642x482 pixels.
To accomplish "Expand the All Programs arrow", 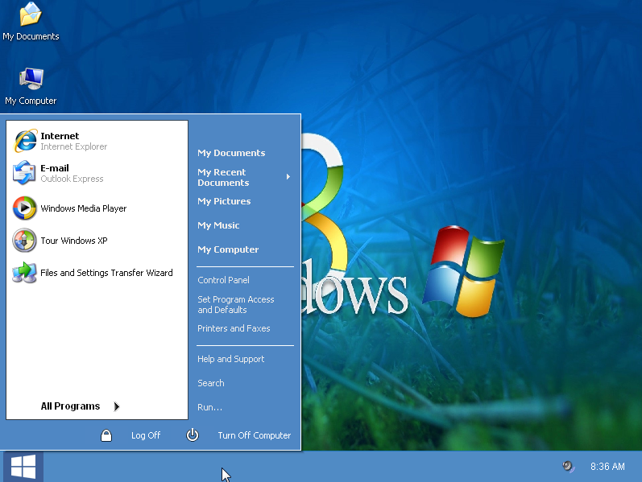I will tap(117, 406).
